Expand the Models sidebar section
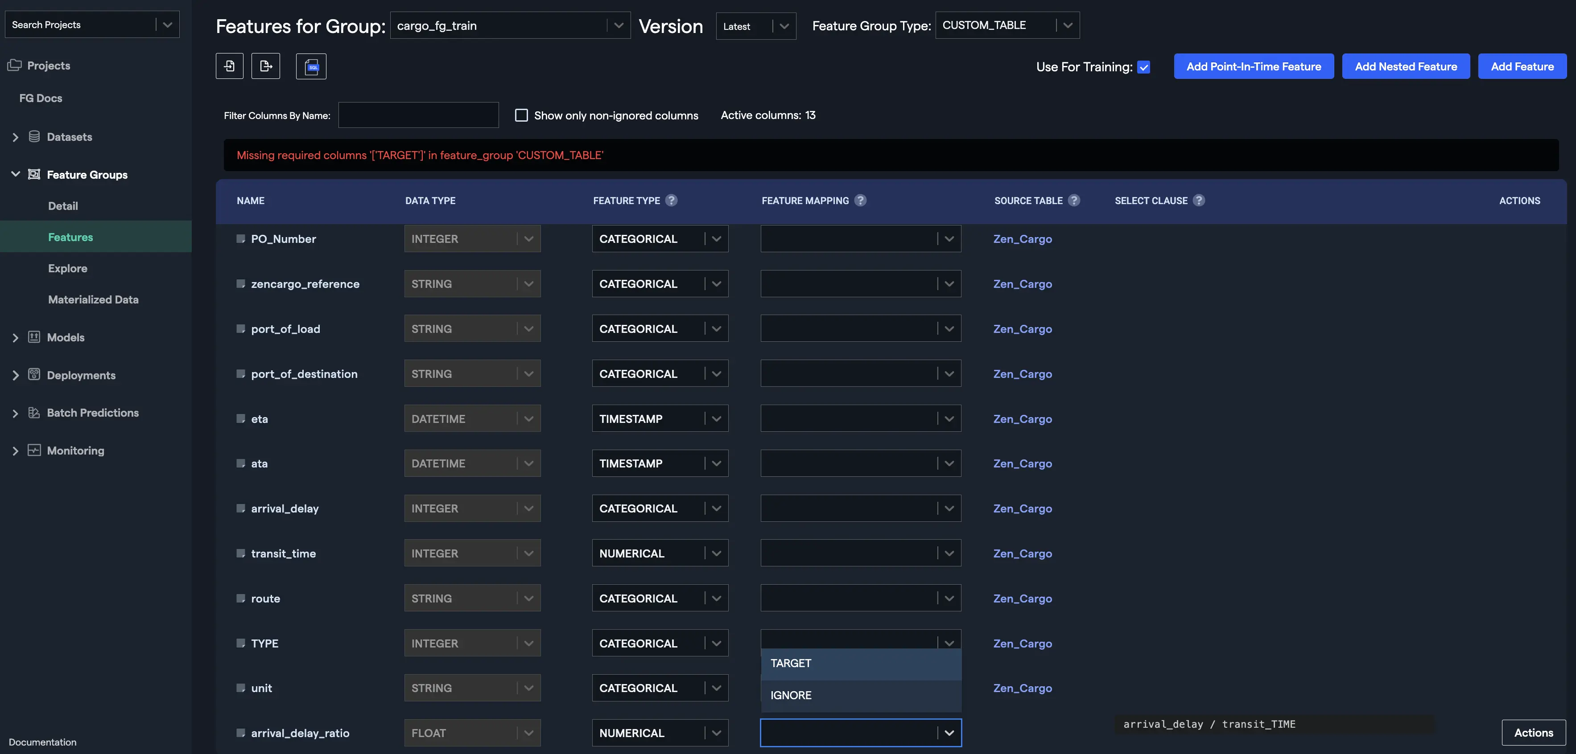 pyautogui.click(x=15, y=337)
